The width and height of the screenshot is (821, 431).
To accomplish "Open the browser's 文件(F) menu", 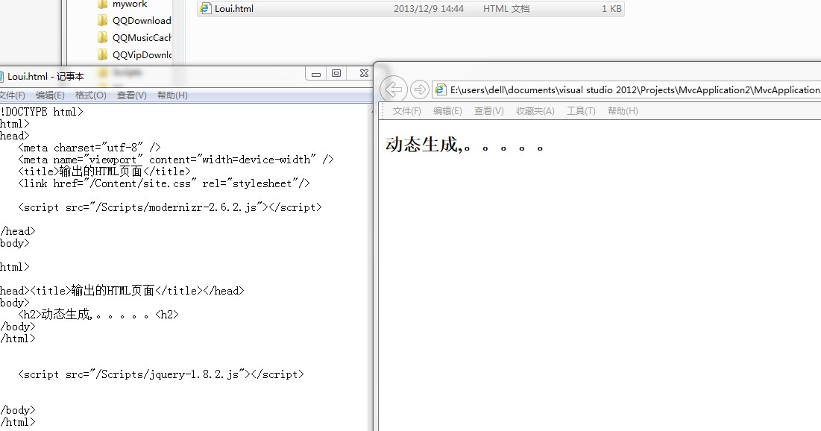I will tap(407, 111).
